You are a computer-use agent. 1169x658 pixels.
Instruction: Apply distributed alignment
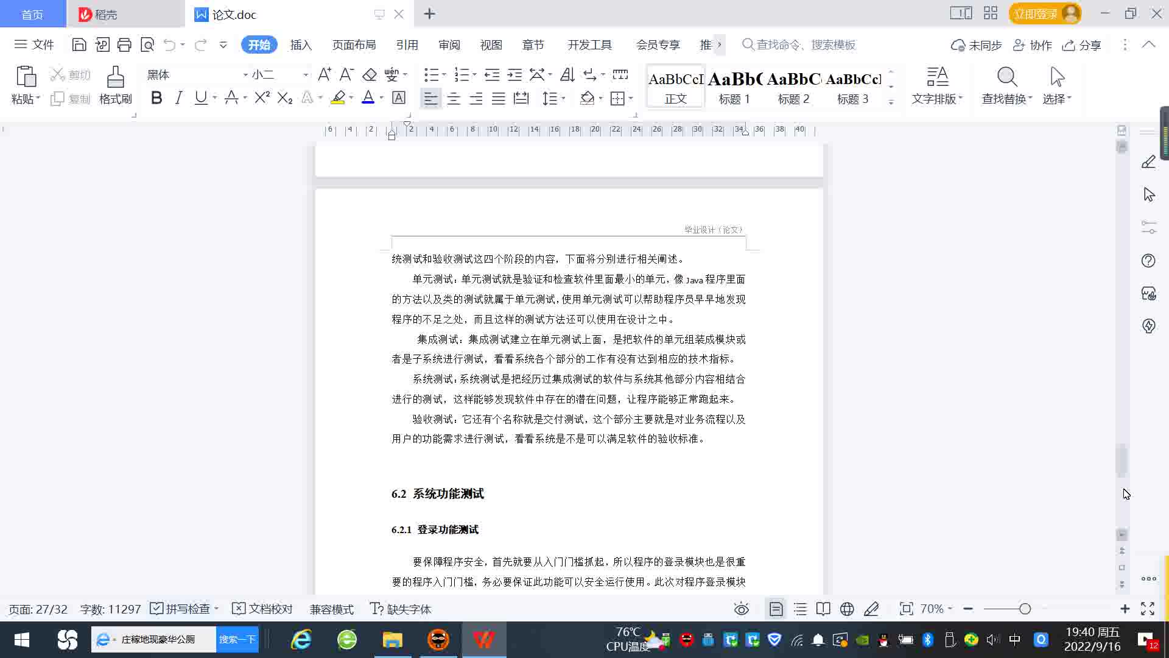pyautogui.click(x=521, y=98)
